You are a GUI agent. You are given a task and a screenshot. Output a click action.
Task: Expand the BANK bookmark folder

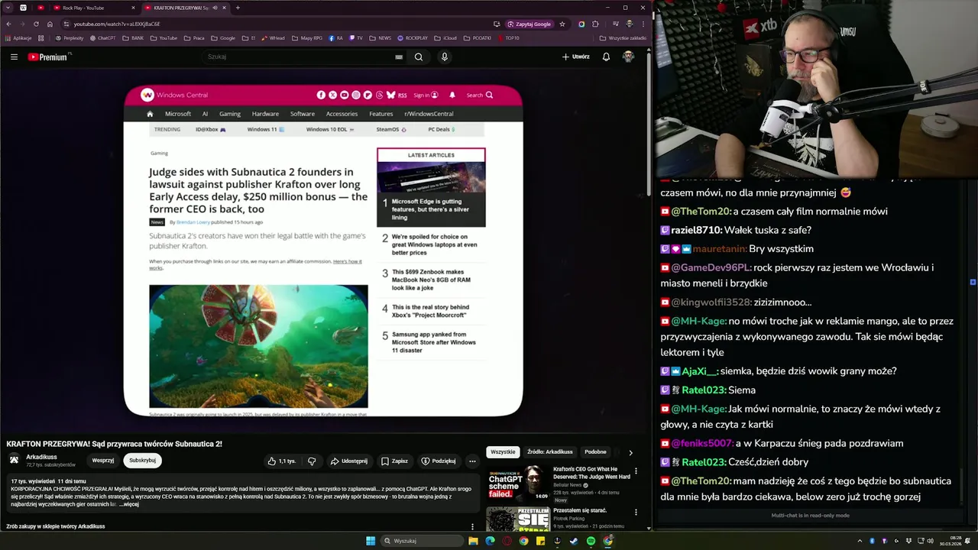click(133, 37)
